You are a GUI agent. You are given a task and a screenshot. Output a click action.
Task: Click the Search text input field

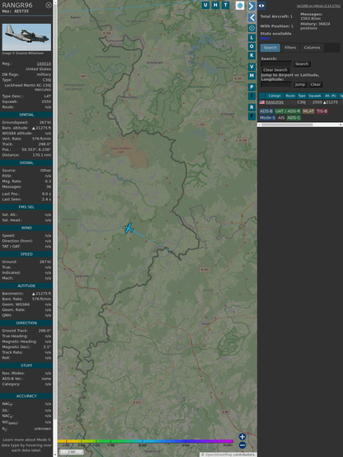pyautogui.click(x=276, y=64)
